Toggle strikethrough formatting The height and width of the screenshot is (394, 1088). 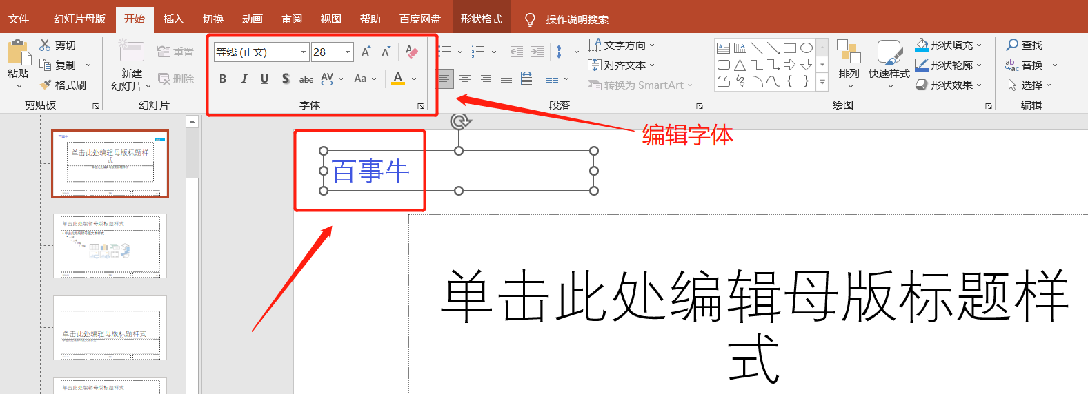(306, 79)
